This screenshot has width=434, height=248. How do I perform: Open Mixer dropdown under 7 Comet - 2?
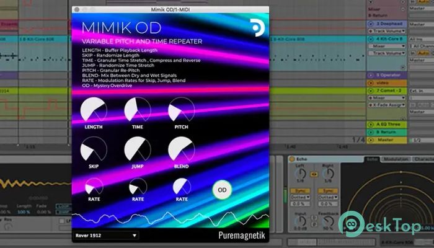pyautogui.click(x=387, y=98)
